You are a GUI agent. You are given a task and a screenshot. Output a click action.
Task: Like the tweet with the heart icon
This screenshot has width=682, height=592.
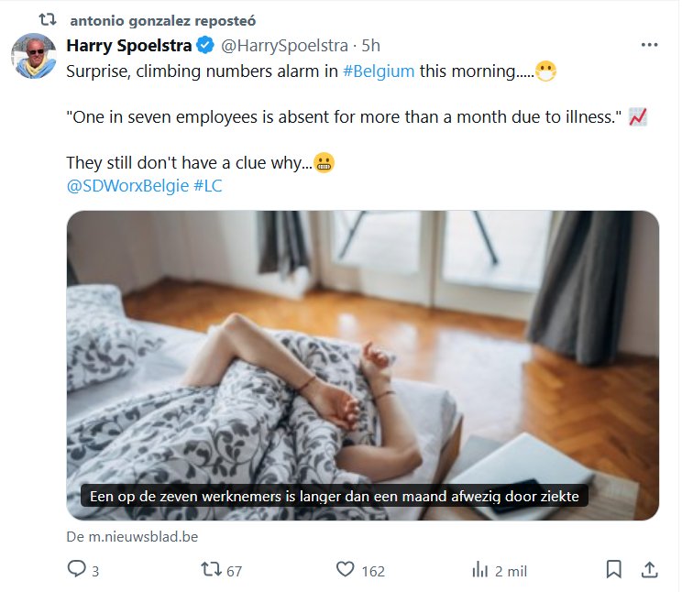345,570
